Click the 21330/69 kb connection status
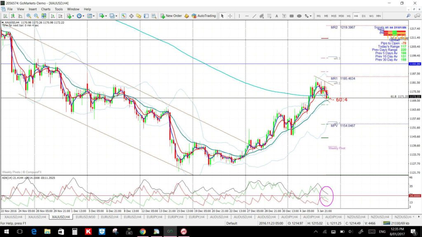Viewport: 422px width, 237px height. point(396,223)
